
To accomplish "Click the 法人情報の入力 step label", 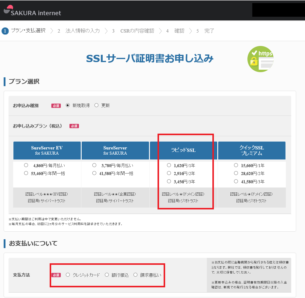I will [83, 31].
